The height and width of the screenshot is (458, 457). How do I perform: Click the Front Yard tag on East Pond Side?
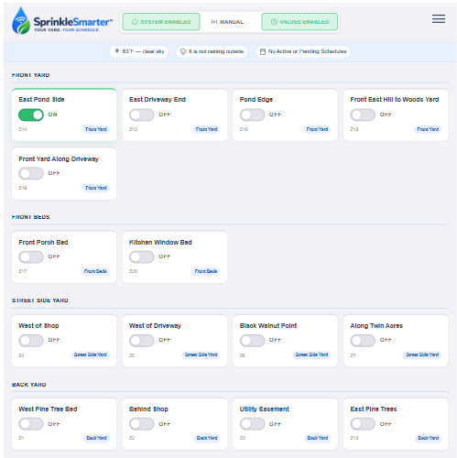point(96,129)
